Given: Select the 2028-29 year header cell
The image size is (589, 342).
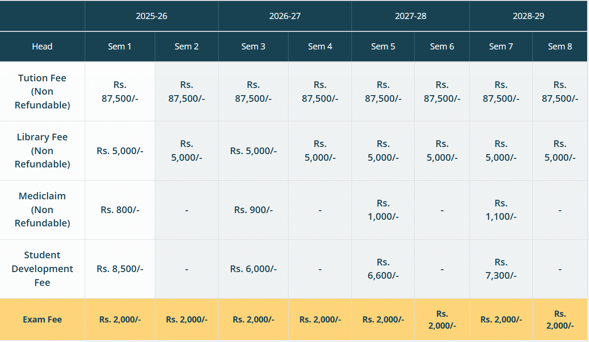Looking at the screenshot, I should coord(529,16).
